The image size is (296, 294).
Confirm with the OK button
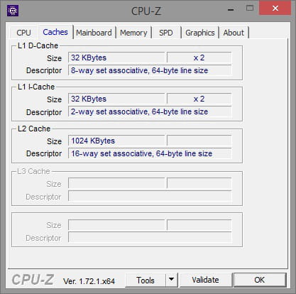coord(260,280)
